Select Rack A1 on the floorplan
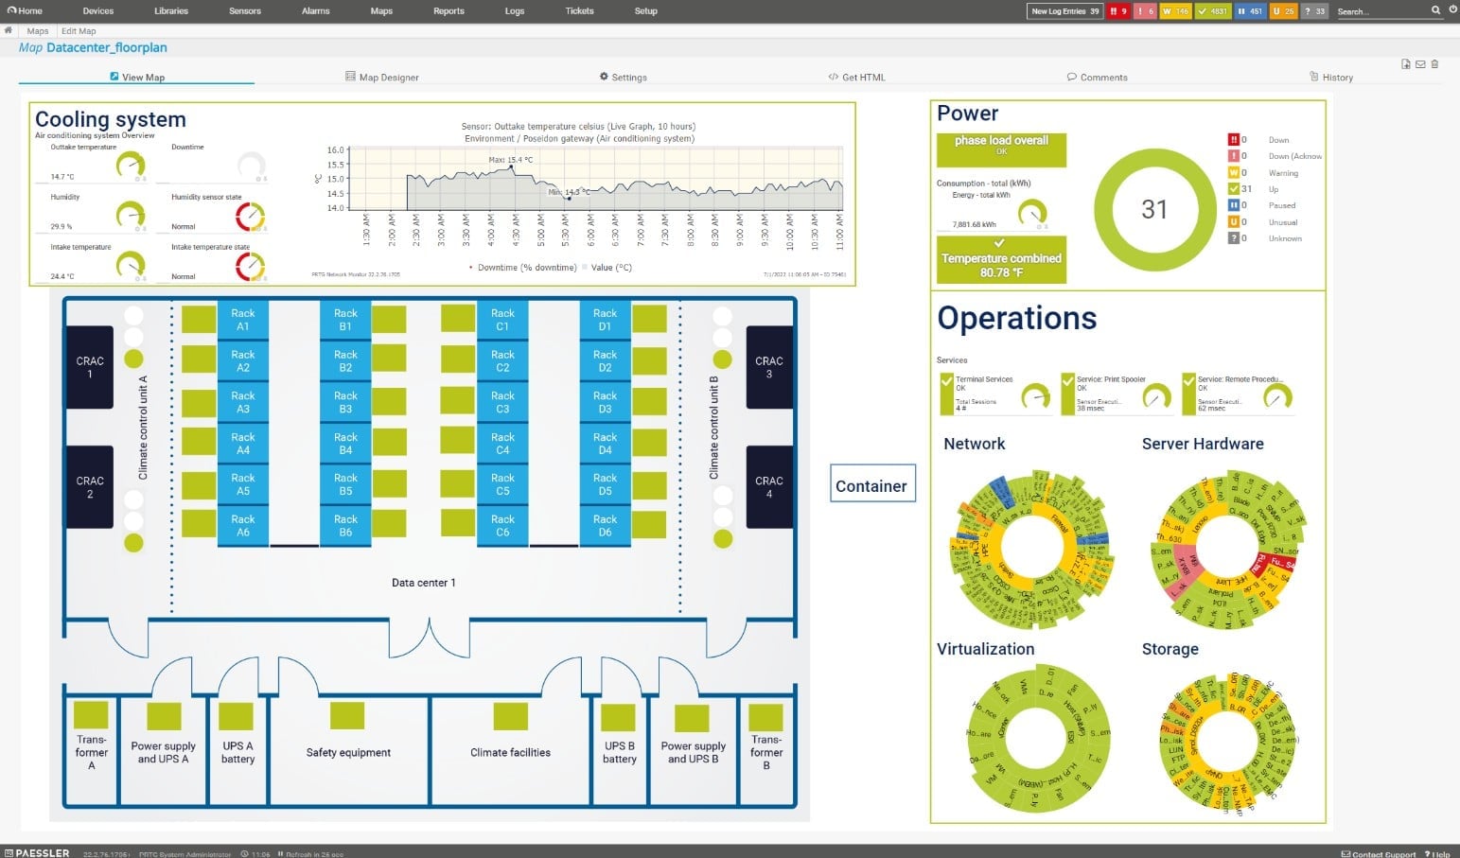This screenshot has width=1460, height=858. [x=243, y=320]
